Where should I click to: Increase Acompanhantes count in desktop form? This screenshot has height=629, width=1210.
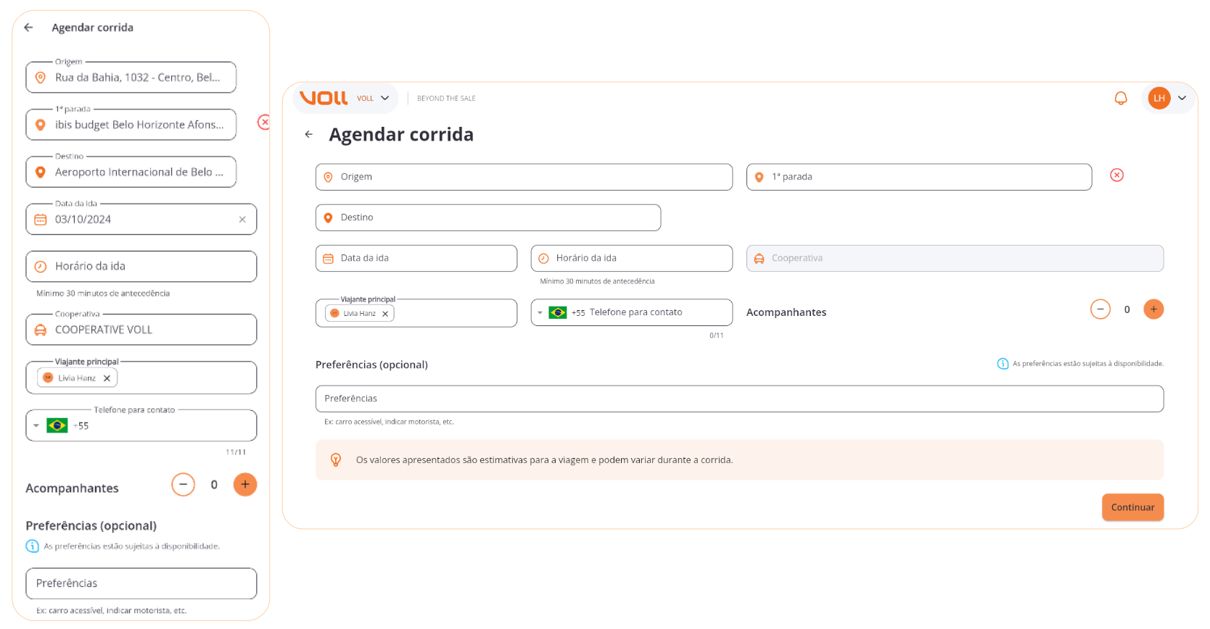coord(1153,309)
